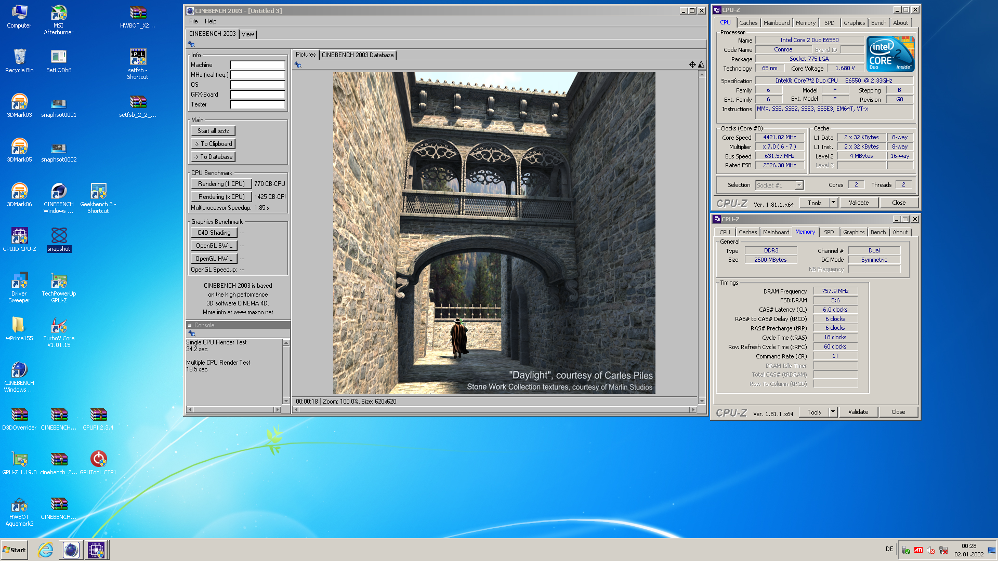Image resolution: width=998 pixels, height=561 pixels.
Task: Click the GFX-Board input field
Action: click(258, 95)
